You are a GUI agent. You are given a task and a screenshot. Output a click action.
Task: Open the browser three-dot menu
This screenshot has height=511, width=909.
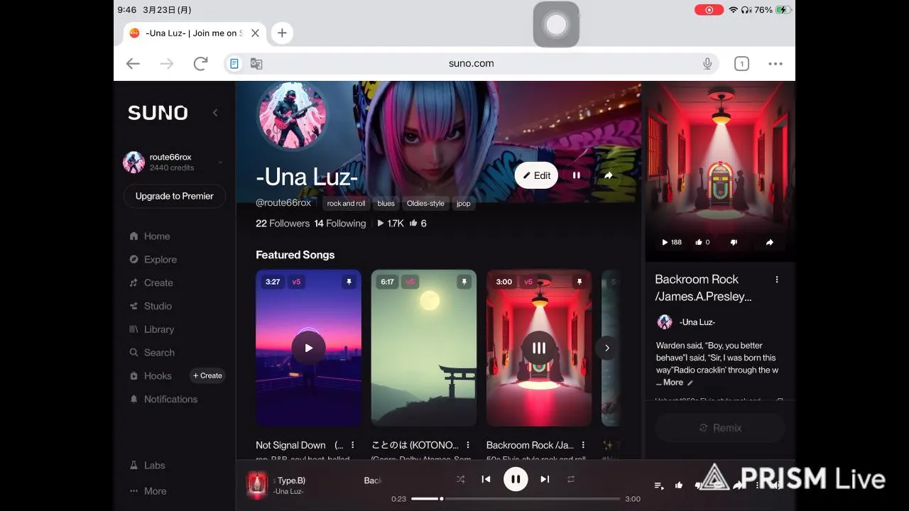775,63
